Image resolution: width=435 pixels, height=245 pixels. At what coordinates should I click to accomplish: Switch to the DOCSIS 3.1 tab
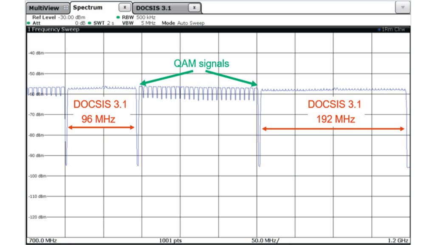pyautogui.click(x=153, y=7)
